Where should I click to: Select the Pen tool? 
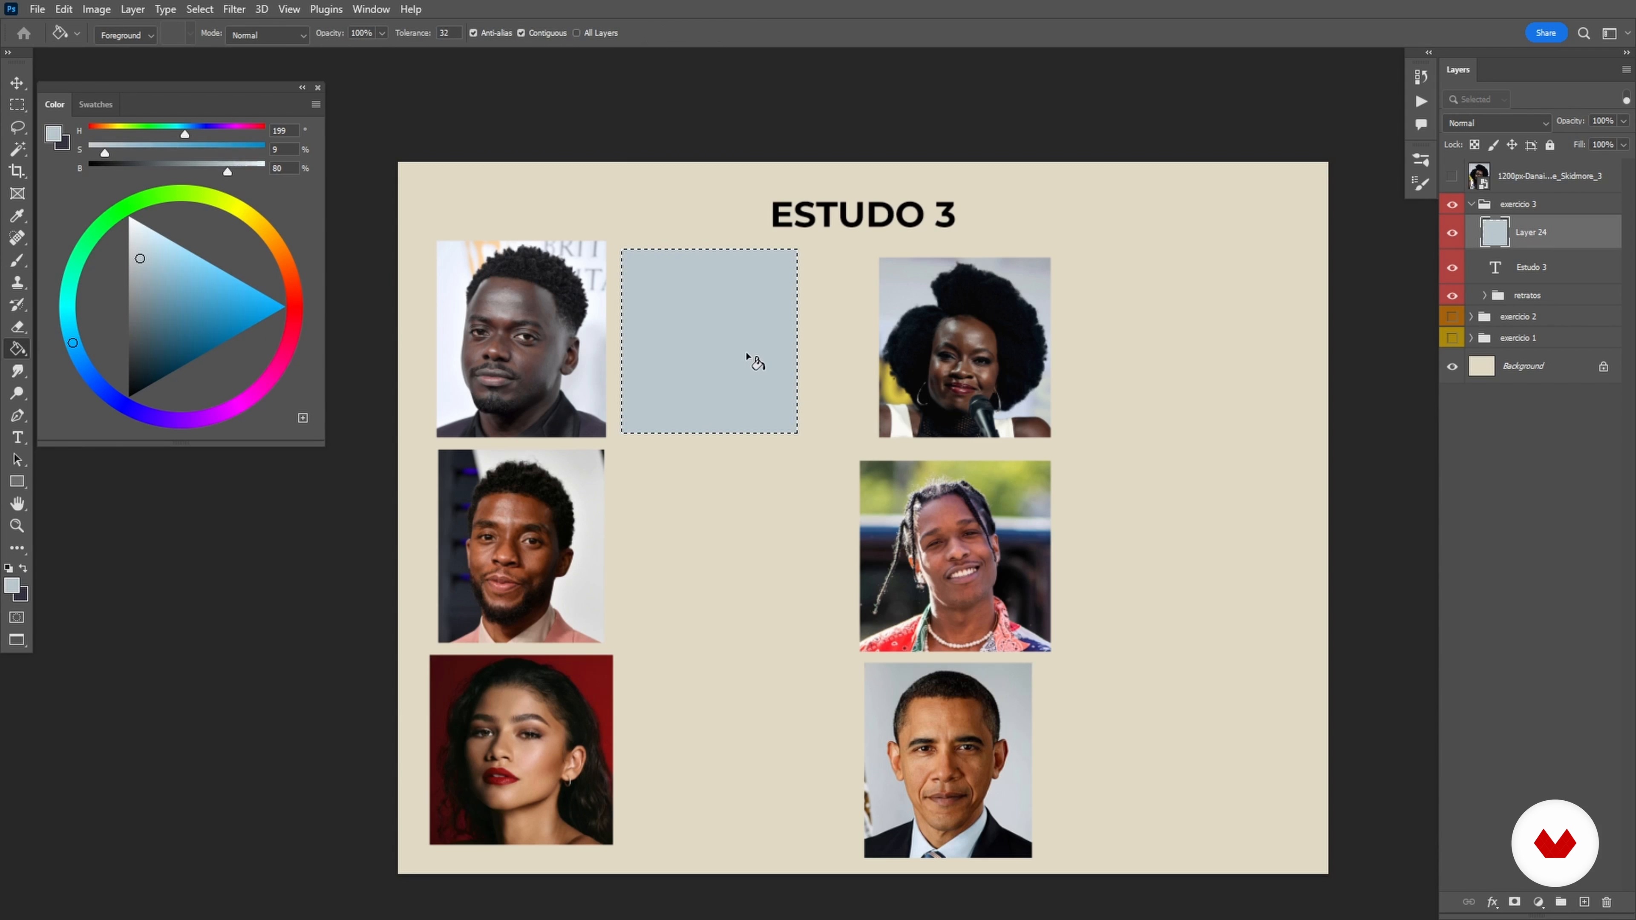coord(17,415)
